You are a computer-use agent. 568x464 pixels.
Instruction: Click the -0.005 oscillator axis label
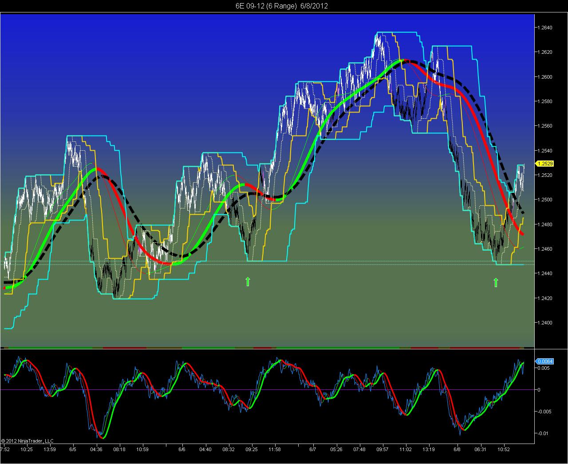point(544,412)
